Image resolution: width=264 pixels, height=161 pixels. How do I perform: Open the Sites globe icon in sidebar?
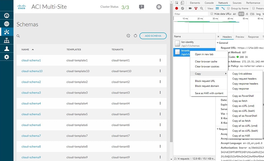[6, 24]
